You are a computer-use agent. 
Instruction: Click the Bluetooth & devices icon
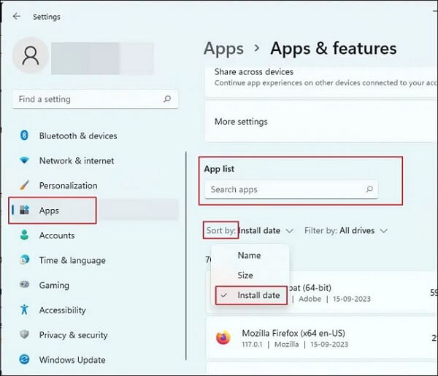coord(24,136)
